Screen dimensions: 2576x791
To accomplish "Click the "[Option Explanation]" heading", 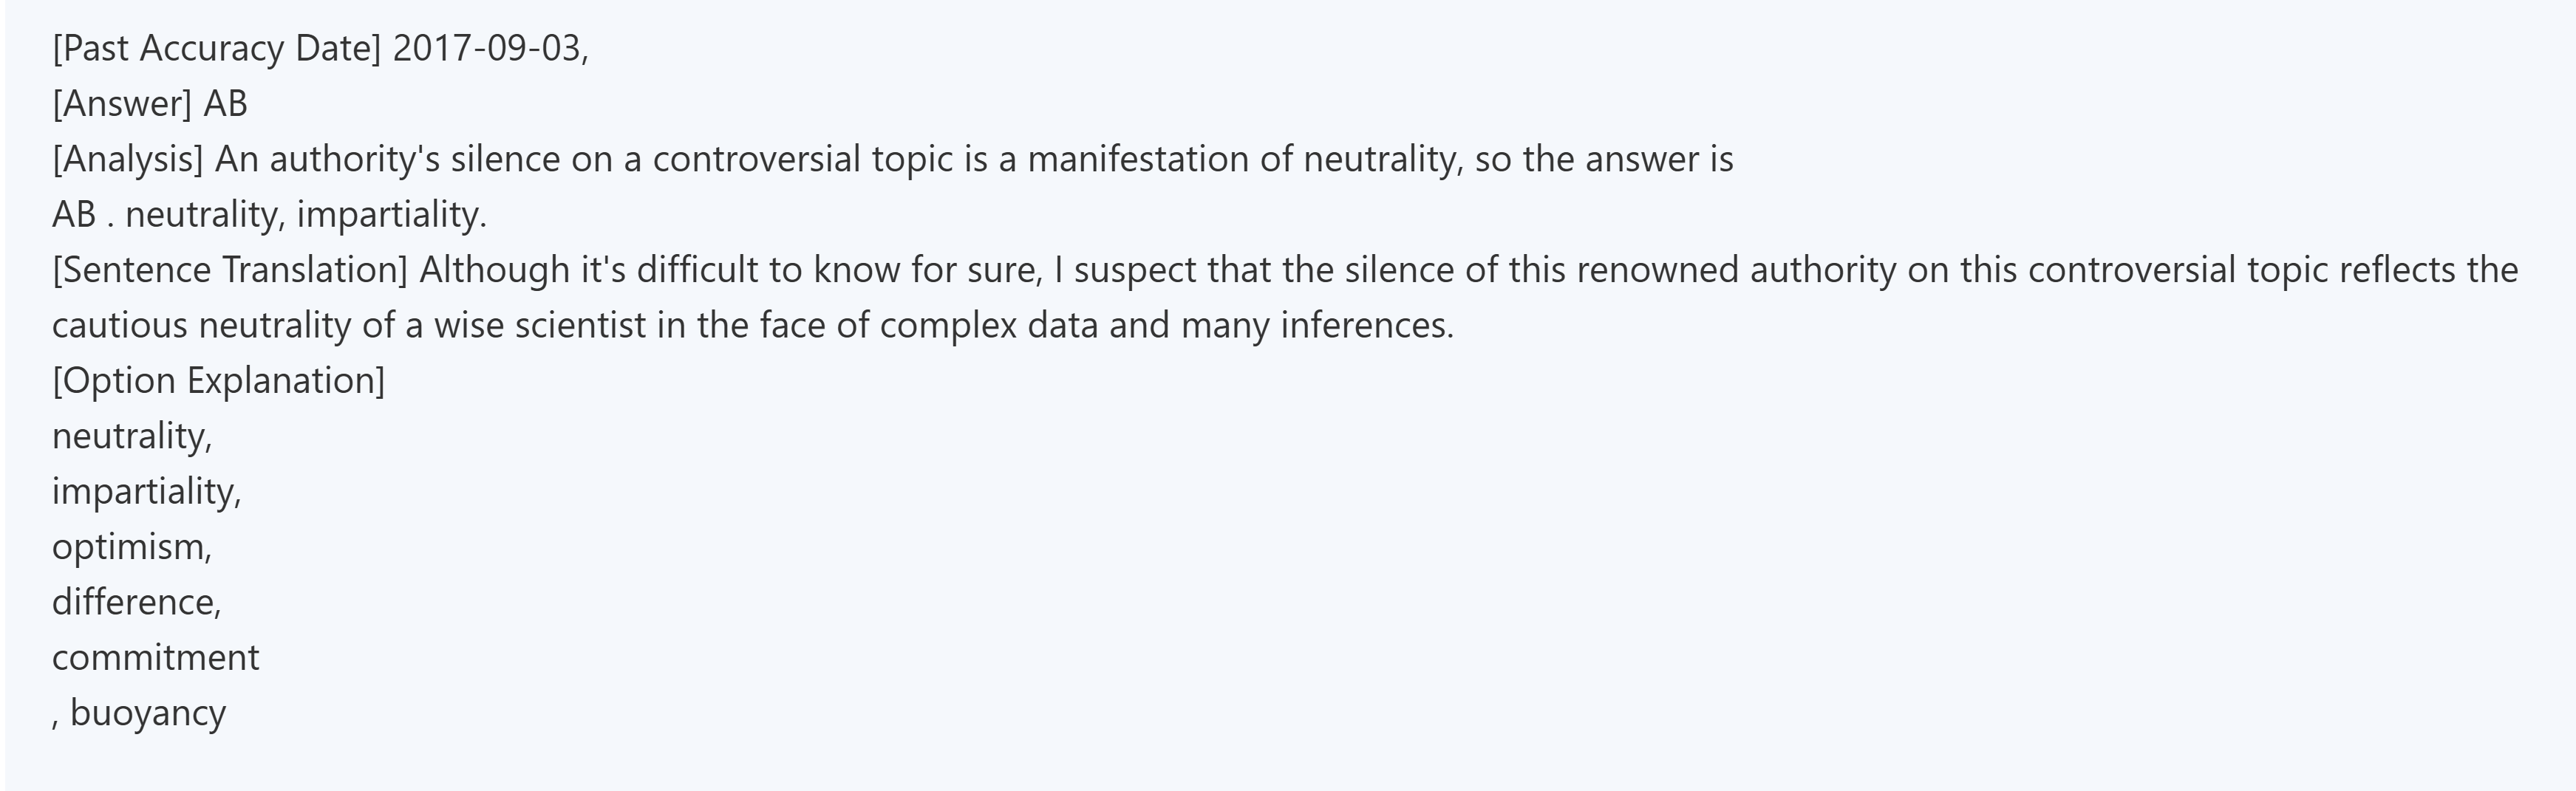I will [218, 380].
